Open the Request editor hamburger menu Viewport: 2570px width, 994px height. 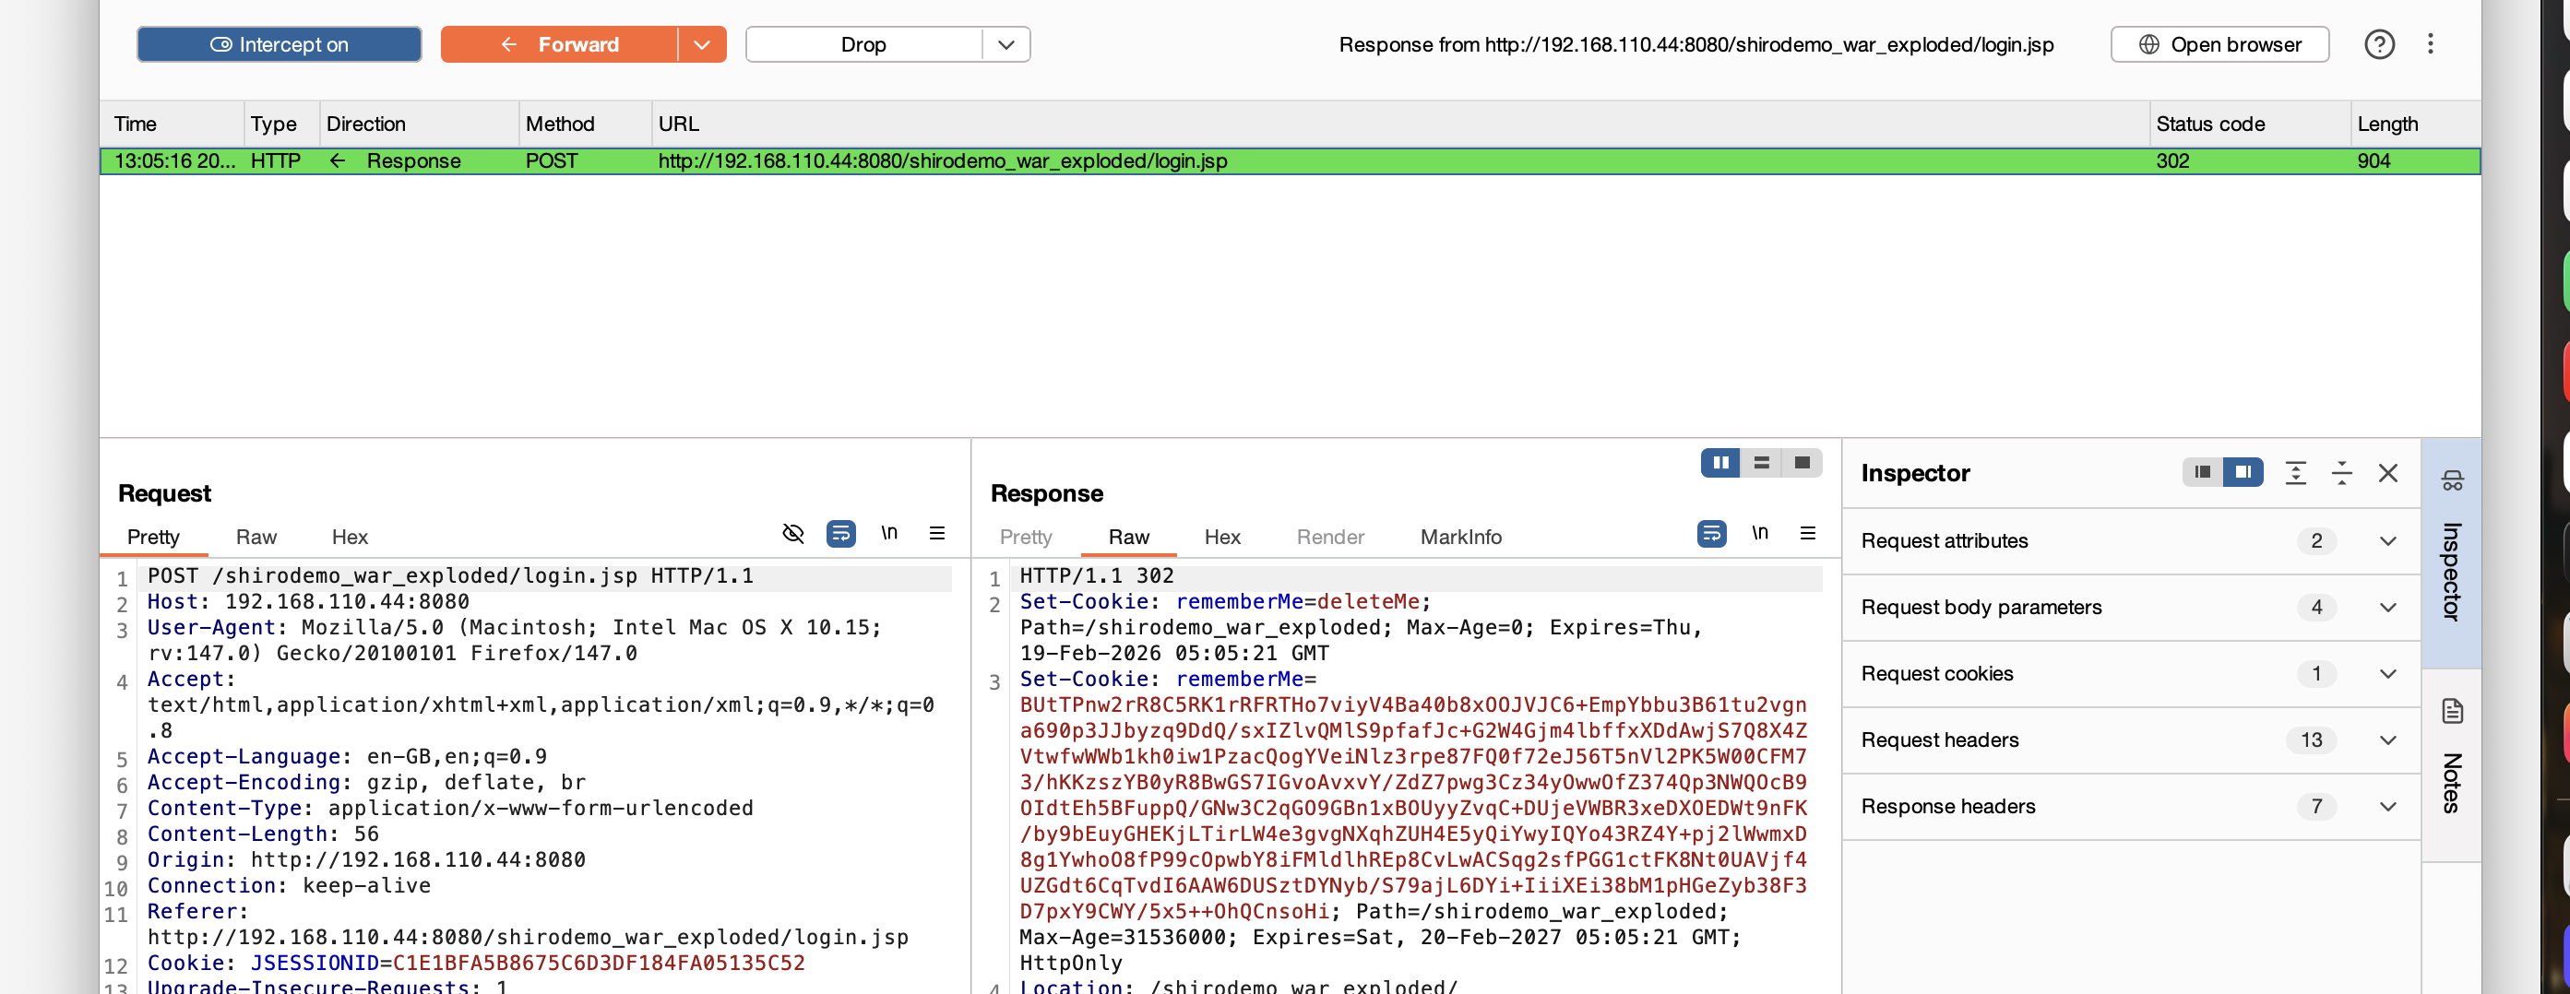[937, 533]
